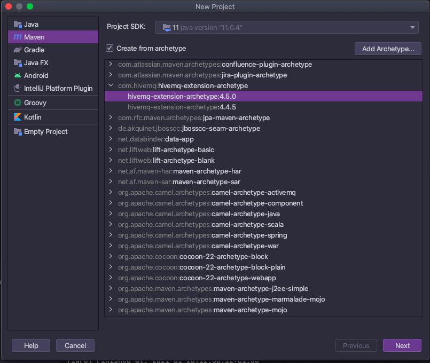430x363 pixels.
Task: Select the jpa-maven-archetype row
Action: point(263,117)
